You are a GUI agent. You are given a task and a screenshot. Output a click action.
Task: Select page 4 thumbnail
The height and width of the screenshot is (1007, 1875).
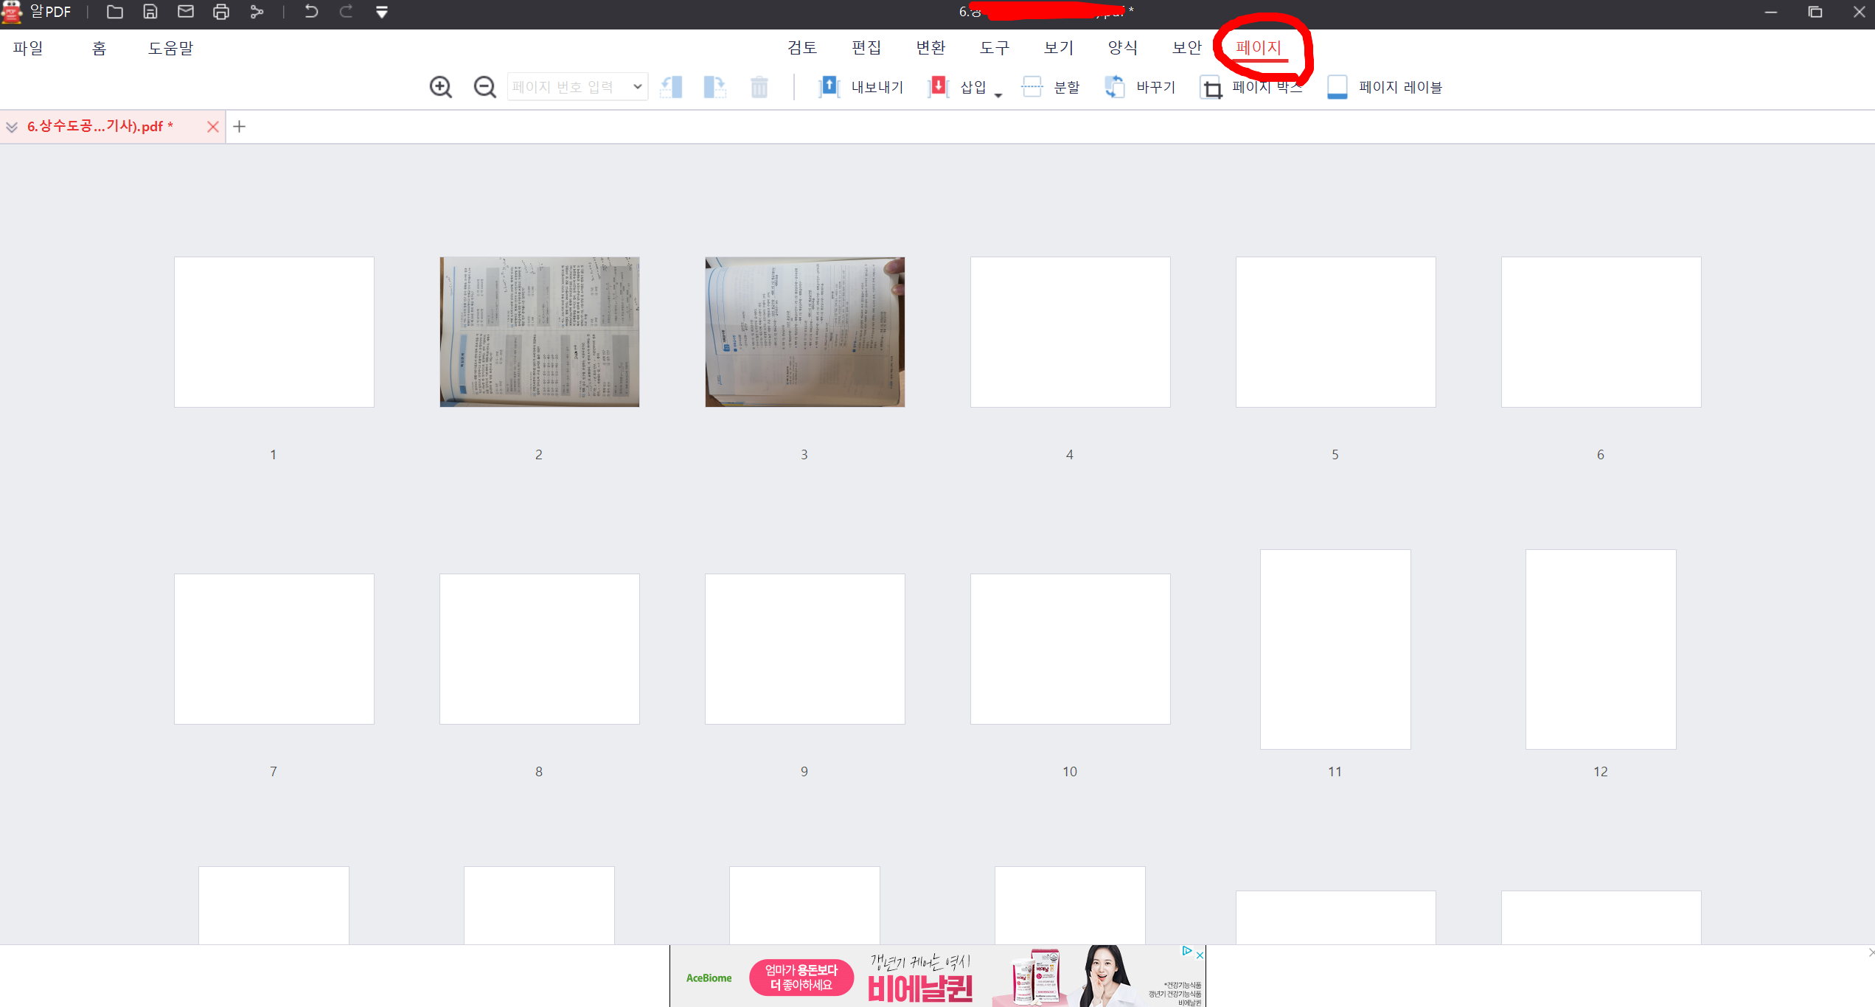1071,332
